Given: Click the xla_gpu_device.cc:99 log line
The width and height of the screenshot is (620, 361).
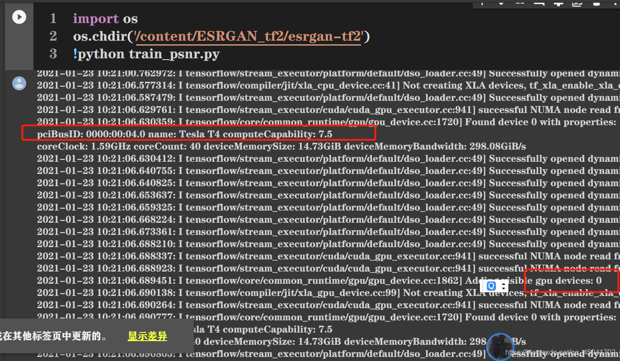Looking at the screenshot, I should tap(329, 293).
